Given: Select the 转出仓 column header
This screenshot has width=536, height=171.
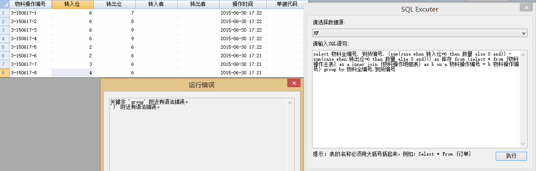Looking at the screenshot, I should click(115, 4).
